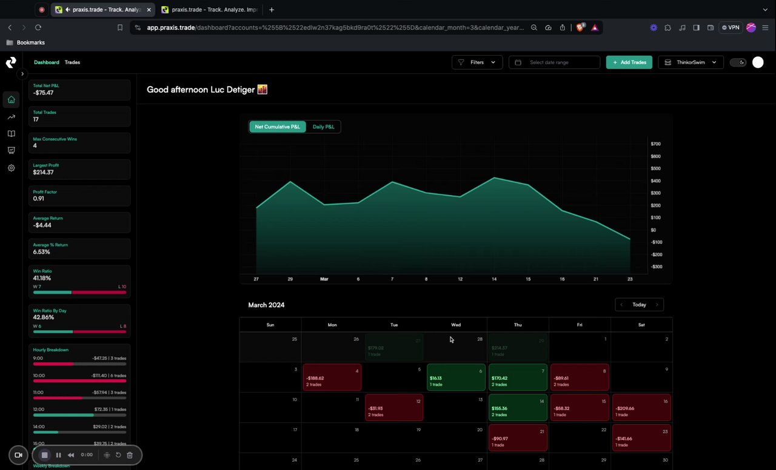Screen dimensions: 776x470
Task: Click the Total Trades stat card
Action: 79,116
